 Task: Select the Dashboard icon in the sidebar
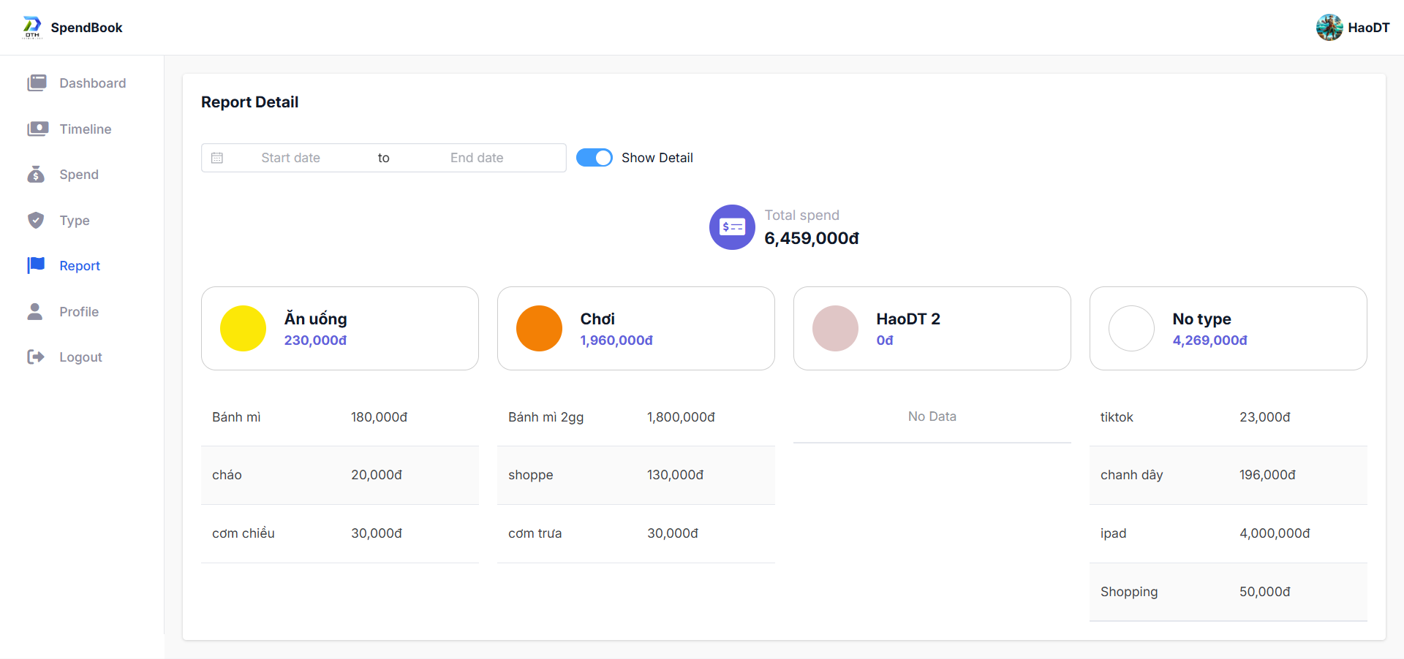36,83
